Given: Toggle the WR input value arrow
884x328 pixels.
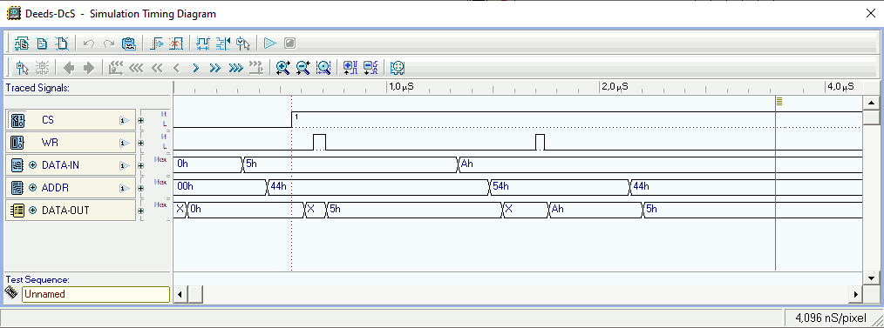Looking at the screenshot, I should click(124, 143).
